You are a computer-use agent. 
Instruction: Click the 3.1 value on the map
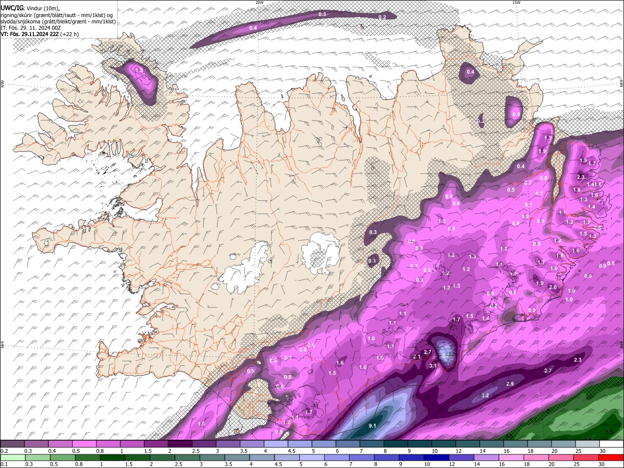coord(433,366)
